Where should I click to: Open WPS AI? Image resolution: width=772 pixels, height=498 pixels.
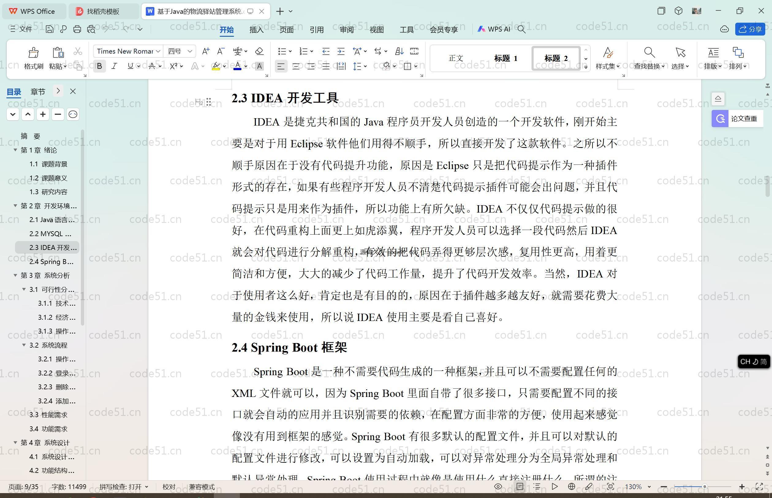point(494,29)
